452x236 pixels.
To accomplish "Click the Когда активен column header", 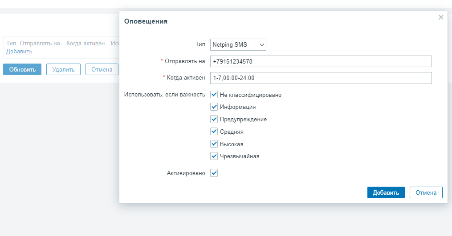I will click(86, 44).
